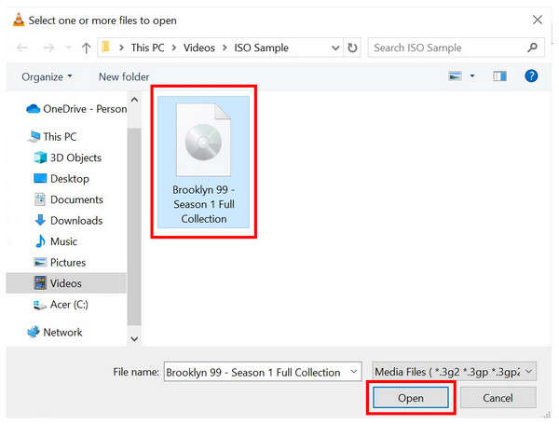Image resolution: width=559 pixels, height=424 pixels.
Task: Open Help with the question mark
Action: point(531,76)
